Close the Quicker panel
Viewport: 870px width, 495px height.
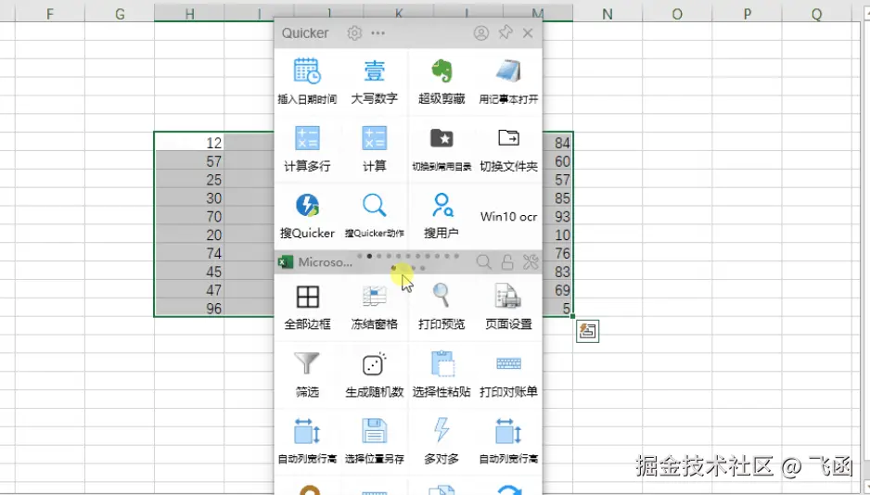click(528, 33)
